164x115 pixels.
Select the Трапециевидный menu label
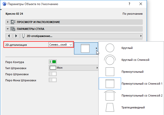[133, 107]
